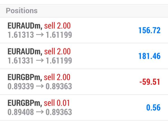Tap price line 1.61331 → 1.61199

click(40, 60)
